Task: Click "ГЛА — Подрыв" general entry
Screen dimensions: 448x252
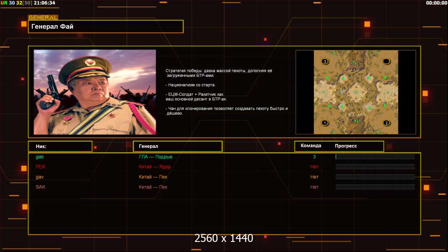Action: tap(155, 157)
